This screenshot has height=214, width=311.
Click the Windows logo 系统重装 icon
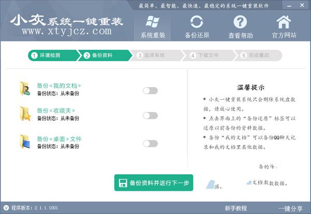point(152,22)
